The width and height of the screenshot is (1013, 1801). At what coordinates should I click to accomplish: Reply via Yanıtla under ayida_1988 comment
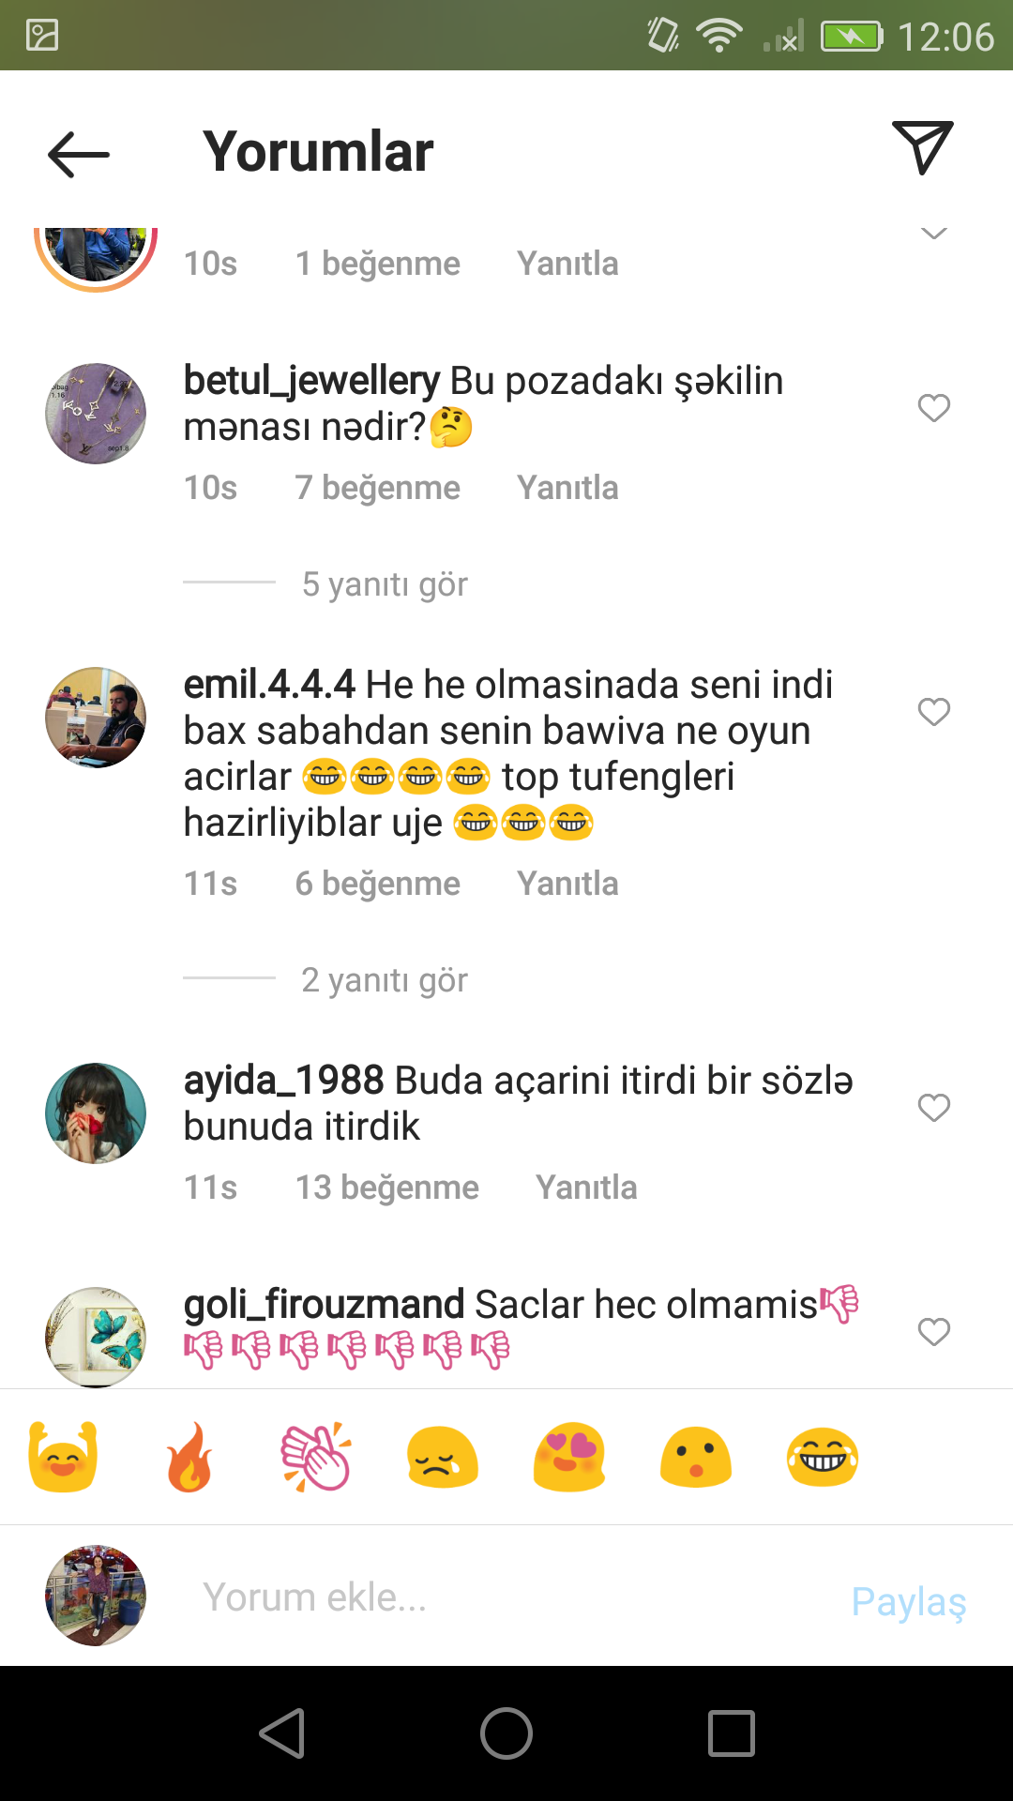(586, 1188)
